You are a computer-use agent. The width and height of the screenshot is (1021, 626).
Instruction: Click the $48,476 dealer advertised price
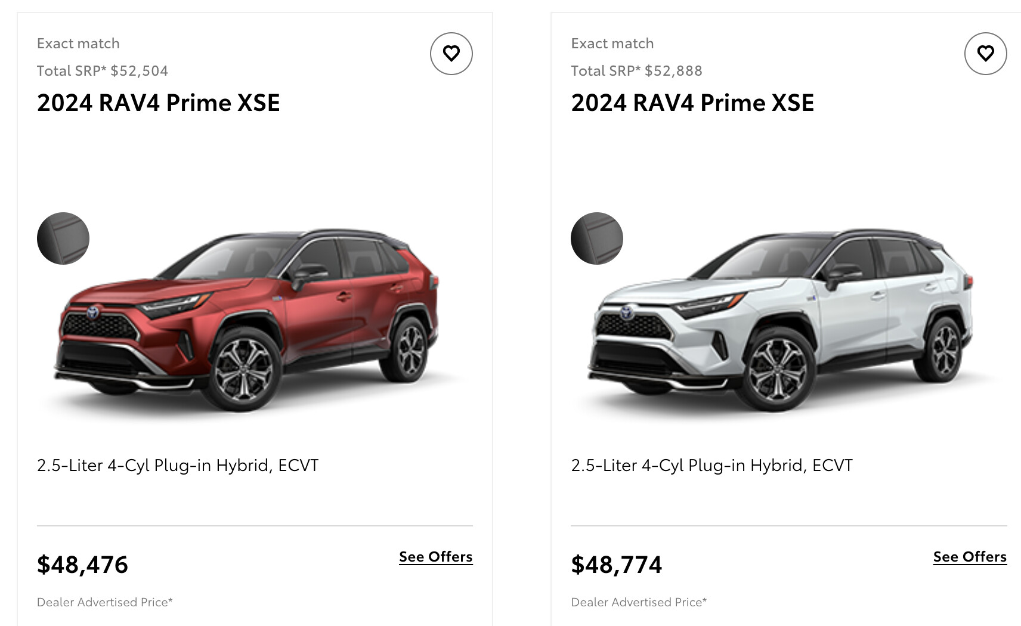click(83, 564)
